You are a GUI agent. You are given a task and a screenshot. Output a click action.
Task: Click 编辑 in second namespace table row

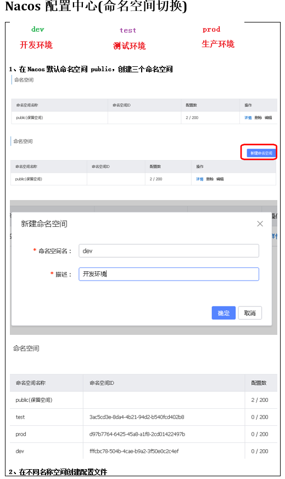pyautogui.click(x=220, y=179)
